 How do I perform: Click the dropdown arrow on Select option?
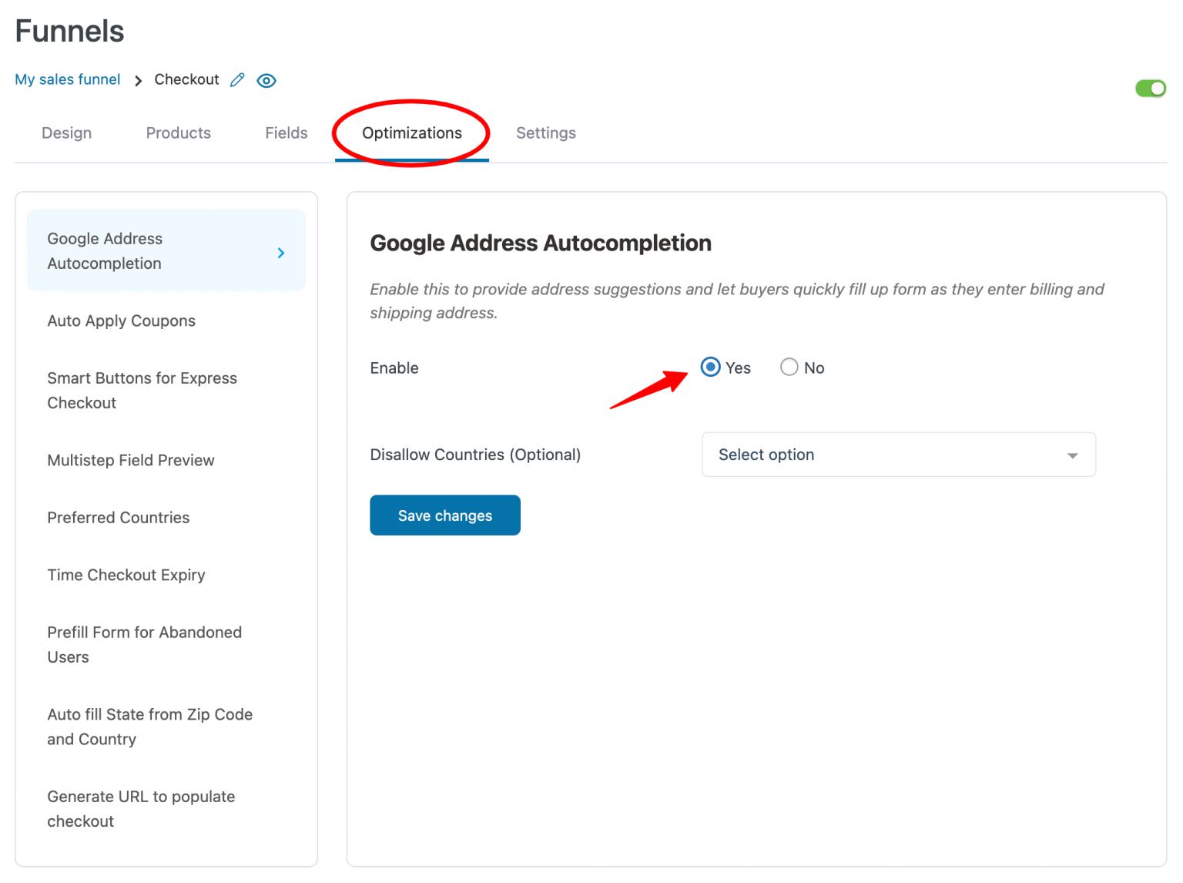(x=1072, y=455)
